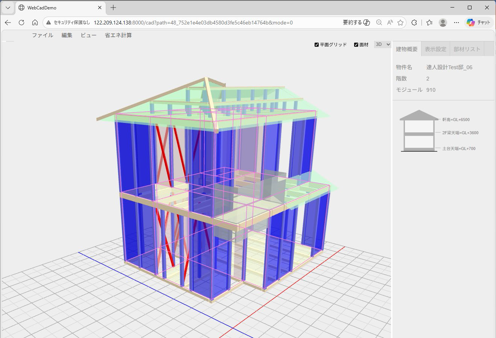Select the 階数 value 2
The width and height of the screenshot is (496, 338).
(428, 79)
